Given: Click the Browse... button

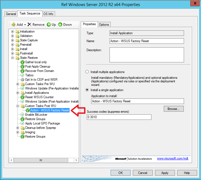Looking at the screenshot, I should (174, 109).
